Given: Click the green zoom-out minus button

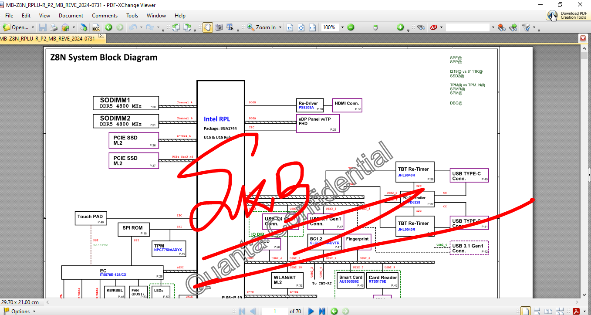Looking at the screenshot, I should click(351, 27).
